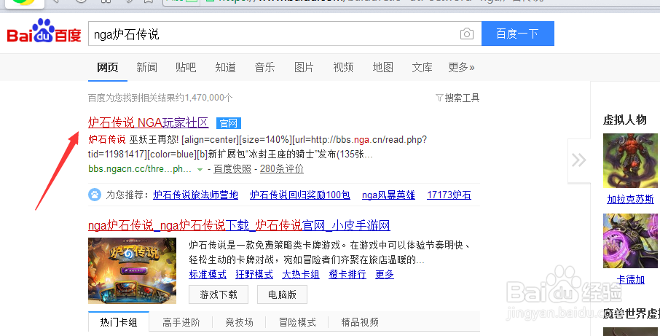The image size is (660, 336).
Task: Open the 地图 tab
Action: point(382,67)
